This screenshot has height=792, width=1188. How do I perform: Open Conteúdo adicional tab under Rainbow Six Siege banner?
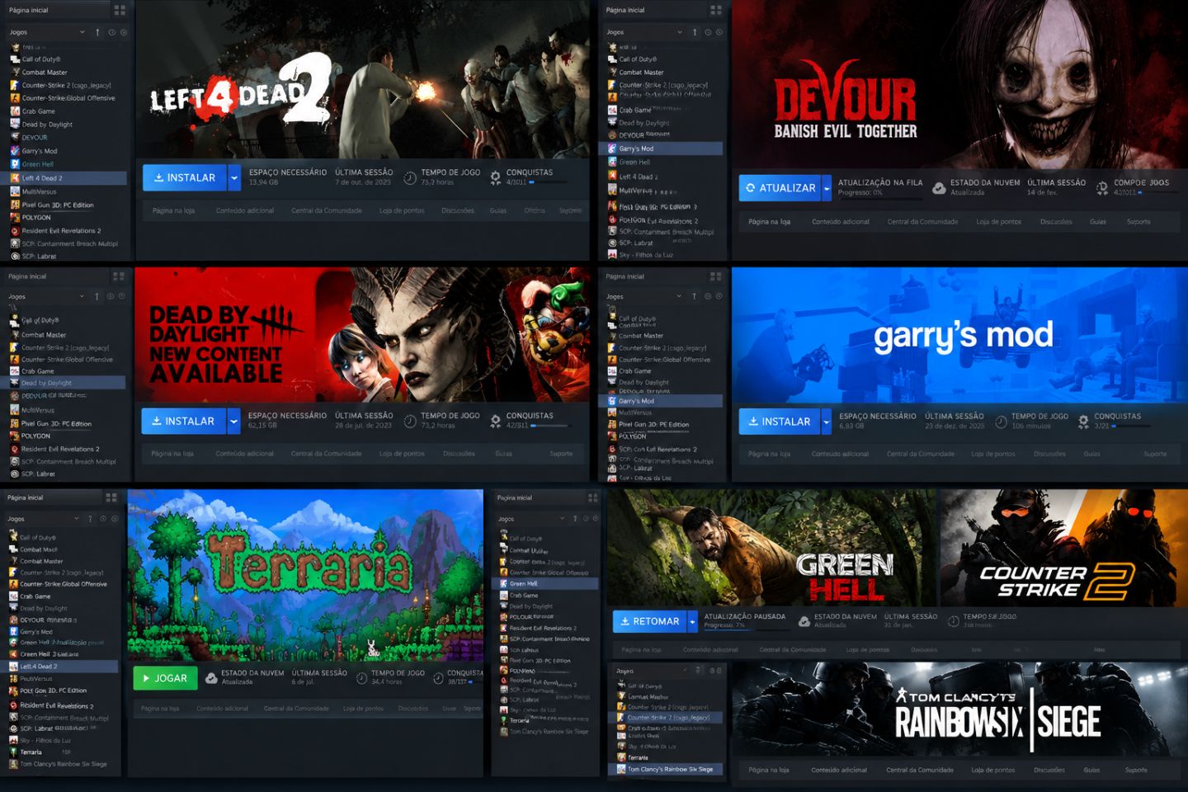839,770
